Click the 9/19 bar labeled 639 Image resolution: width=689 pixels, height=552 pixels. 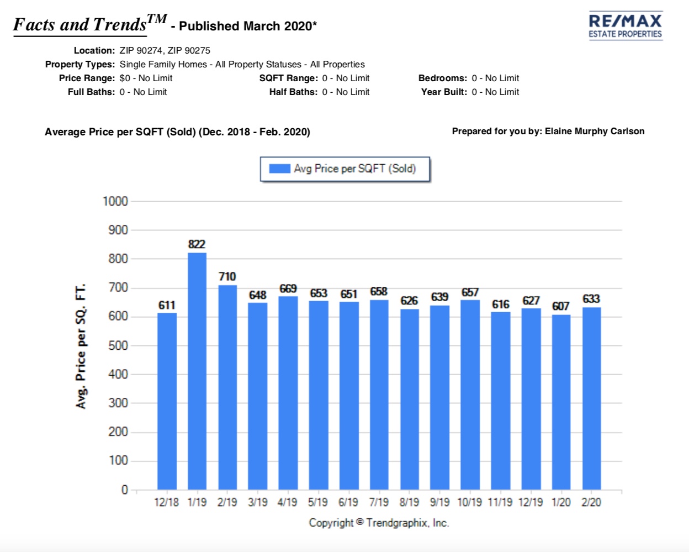[x=440, y=397]
